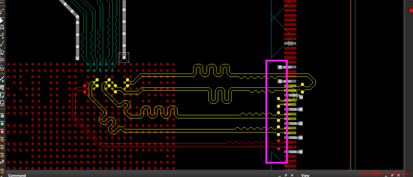Click the orange arrows move icon
Image resolution: width=413 pixels, height=177 pixels.
2,148
